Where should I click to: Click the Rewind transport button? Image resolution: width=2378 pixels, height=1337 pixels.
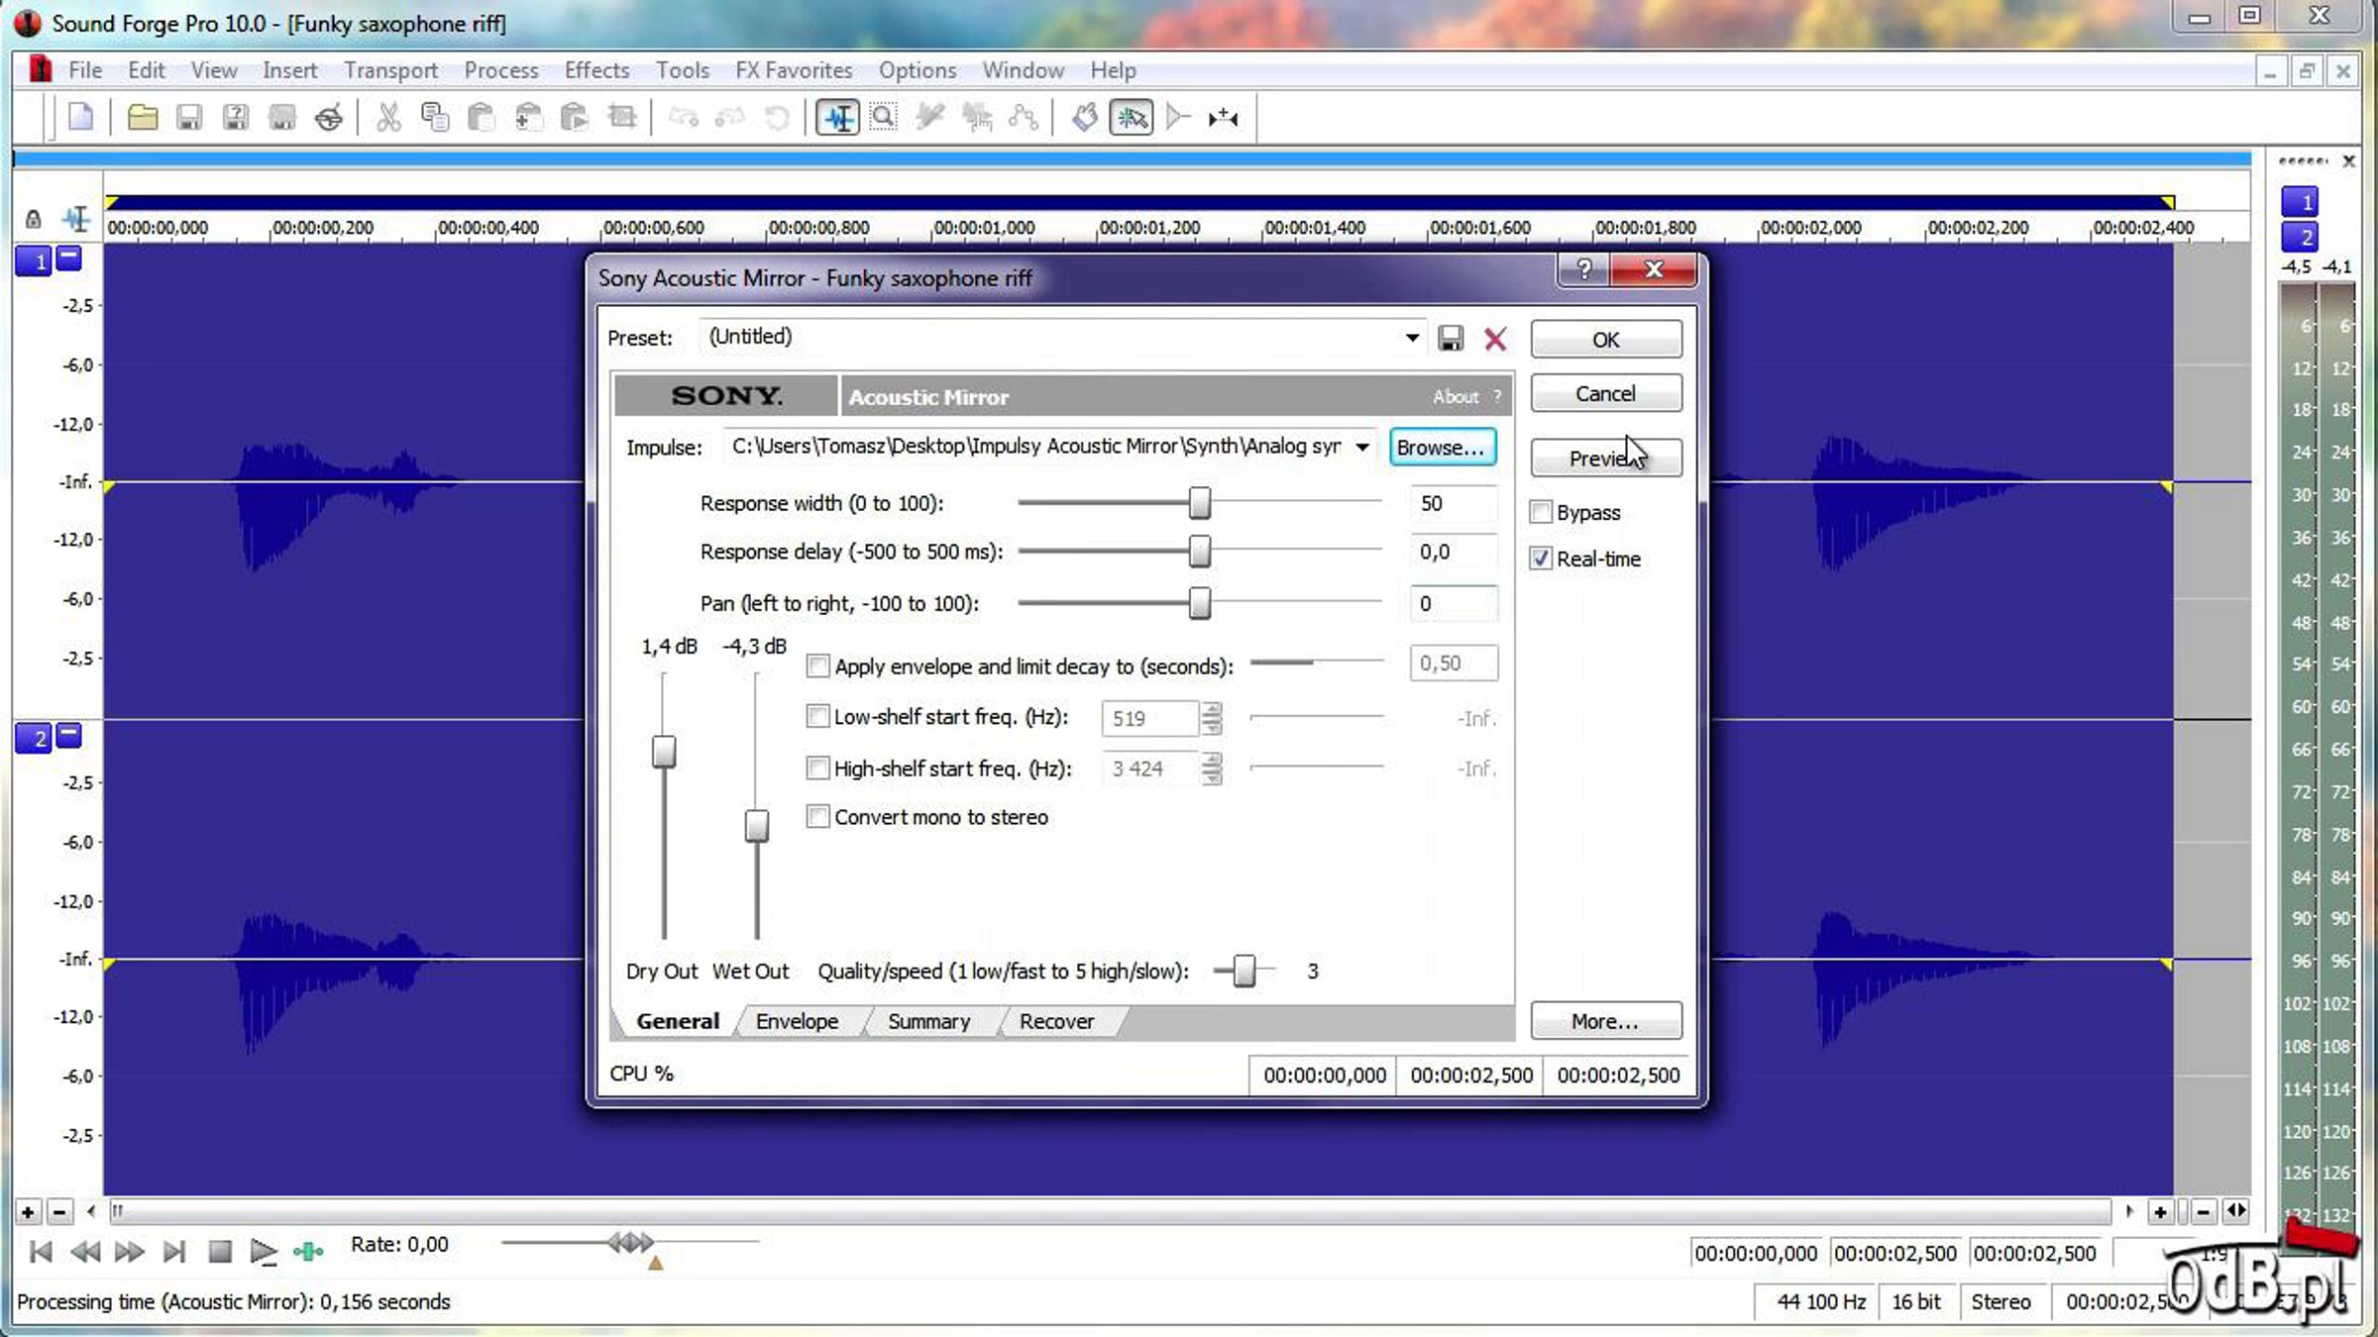click(85, 1252)
